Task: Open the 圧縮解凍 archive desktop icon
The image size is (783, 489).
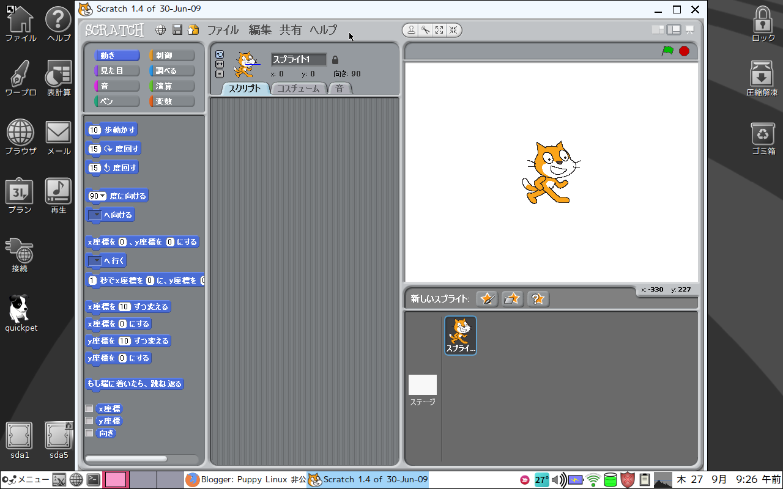Action: pos(762,79)
